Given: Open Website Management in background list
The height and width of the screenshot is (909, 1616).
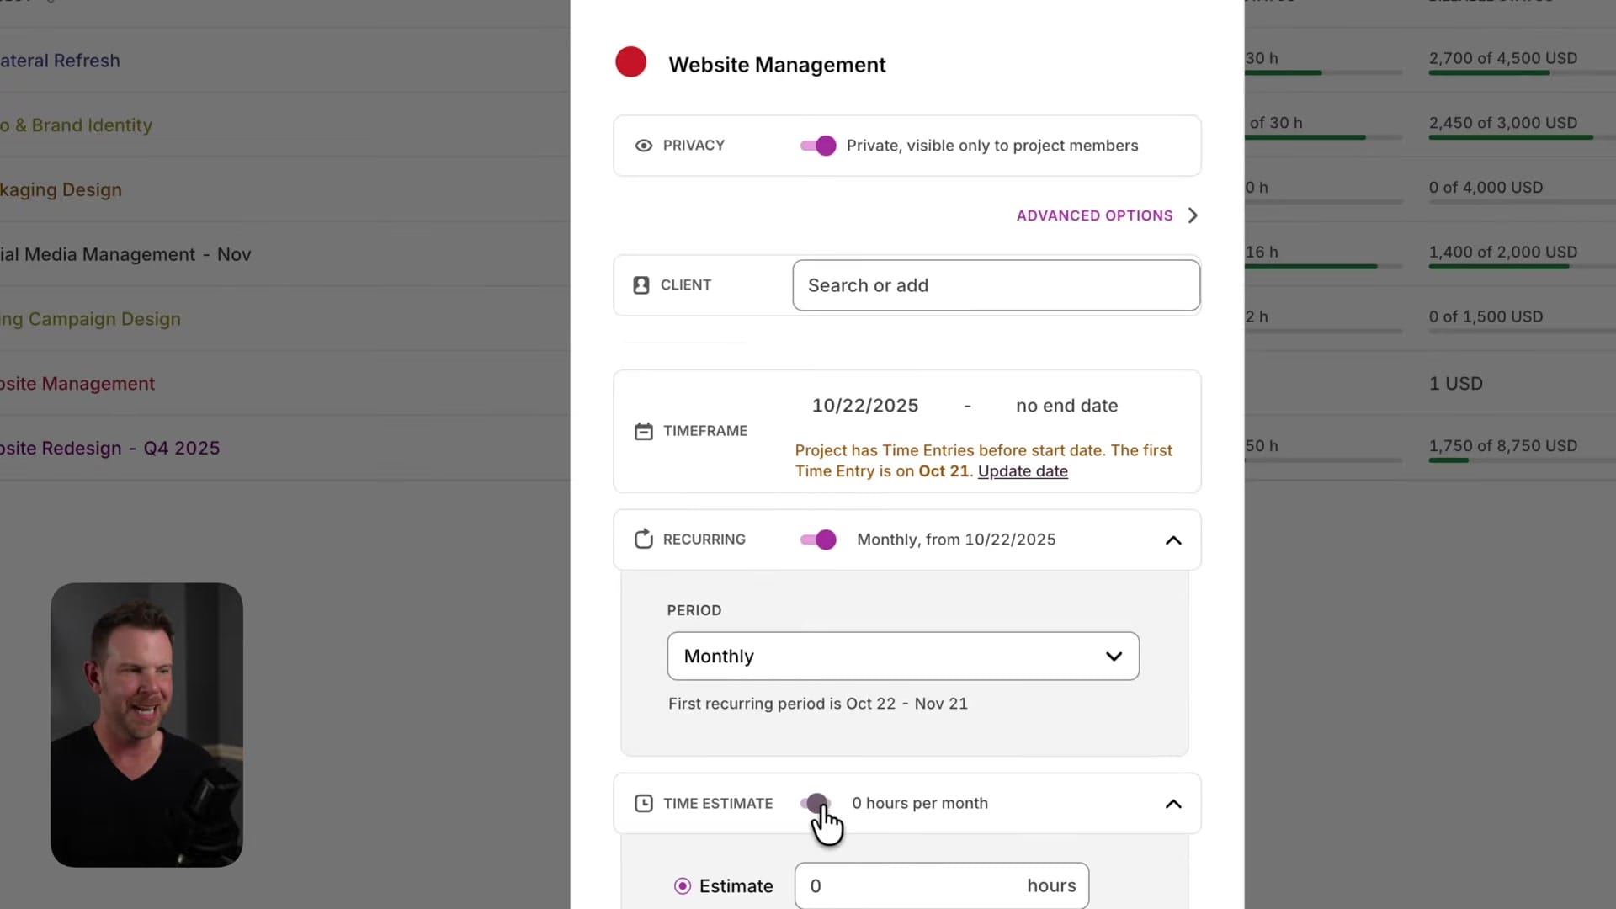Looking at the screenshot, I should 77,384.
